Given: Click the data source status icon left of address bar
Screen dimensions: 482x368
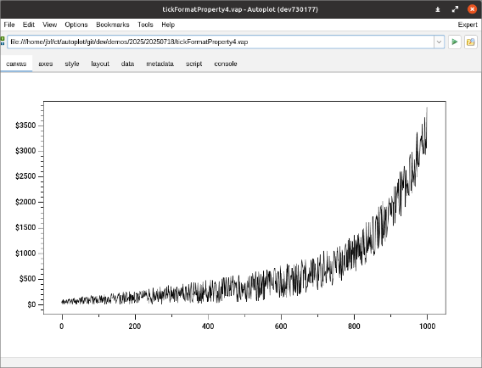Looking at the screenshot, I should pyautogui.click(x=3, y=42).
